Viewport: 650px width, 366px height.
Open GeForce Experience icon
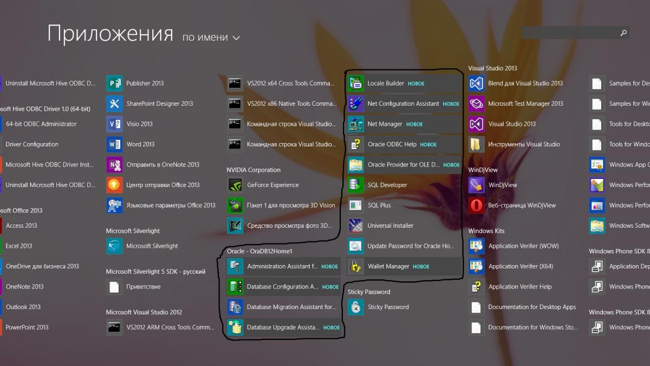[x=235, y=185]
